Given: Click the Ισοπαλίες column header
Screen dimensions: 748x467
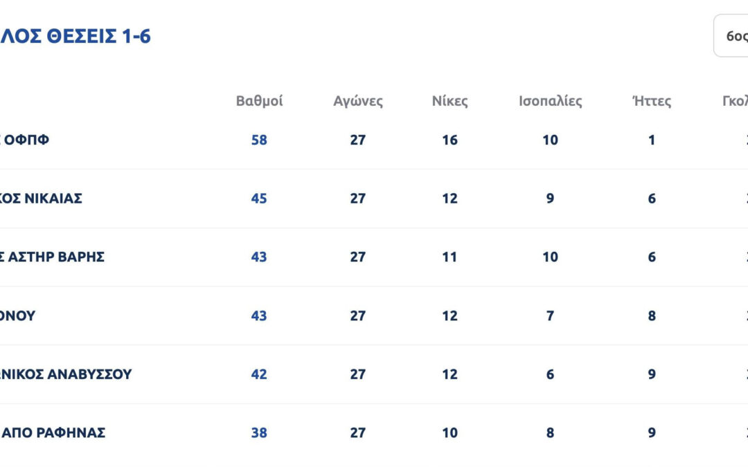Looking at the screenshot, I should pyautogui.click(x=551, y=101).
